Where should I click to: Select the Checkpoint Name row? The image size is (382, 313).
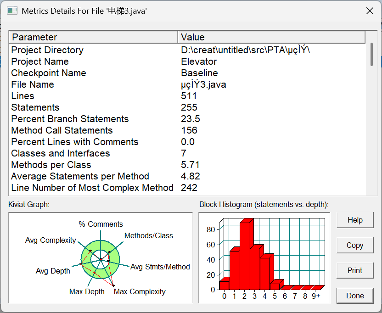[x=187, y=73]
